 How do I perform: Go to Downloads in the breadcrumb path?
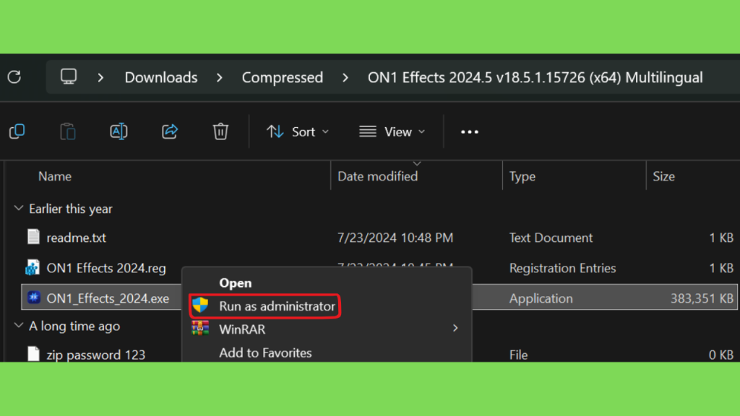pyautogui.click(x=161, y=77)
